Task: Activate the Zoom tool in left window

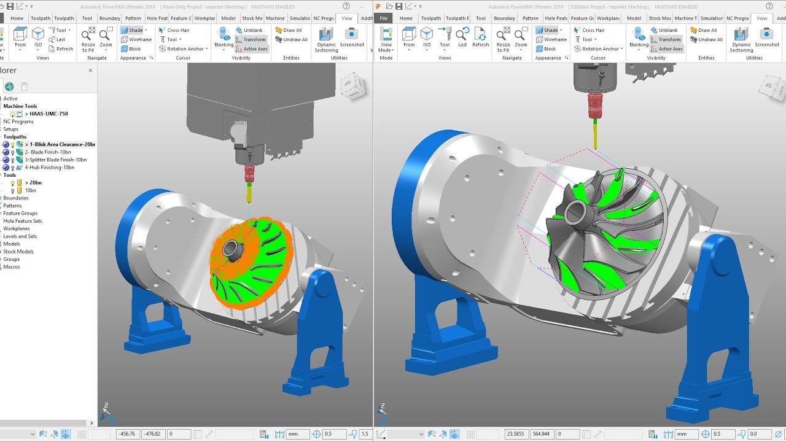Action: coord(106,37)
